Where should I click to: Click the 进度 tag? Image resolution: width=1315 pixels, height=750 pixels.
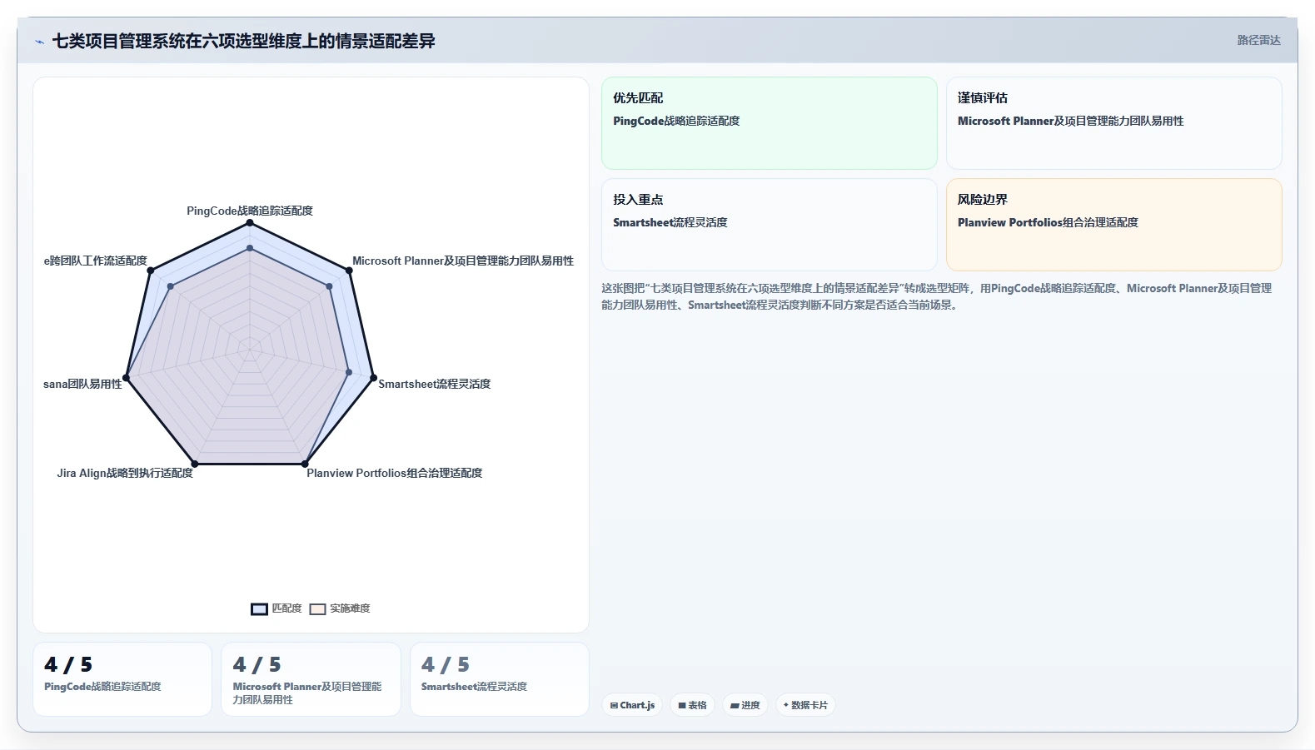pyautogui.click(x=745, y=705)
